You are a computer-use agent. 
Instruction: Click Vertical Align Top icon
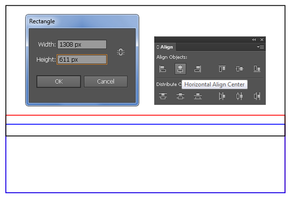222,69
